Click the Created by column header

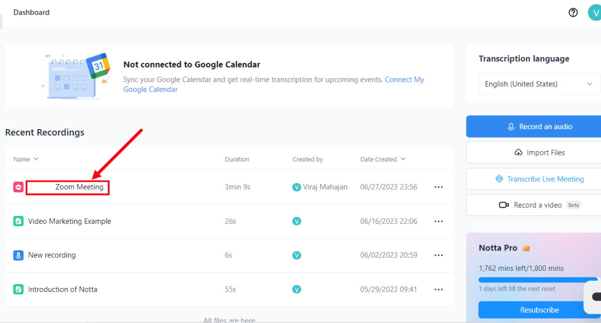307,159
